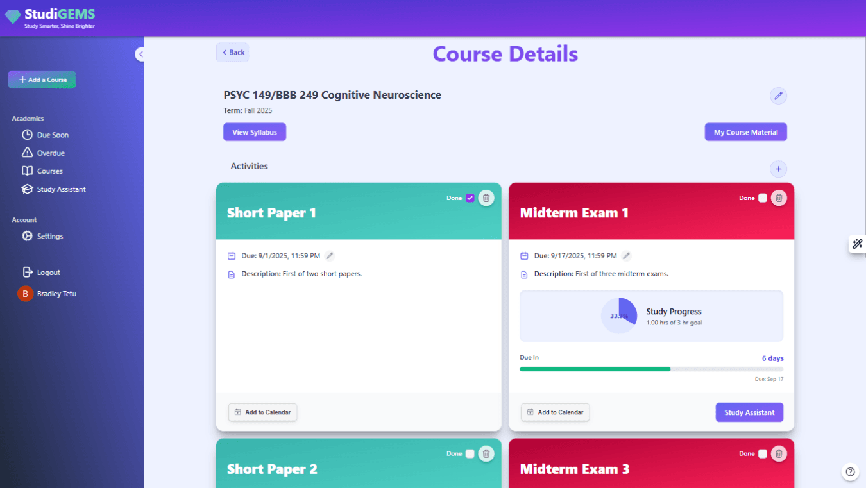Open the View Syllabus page

255,131
